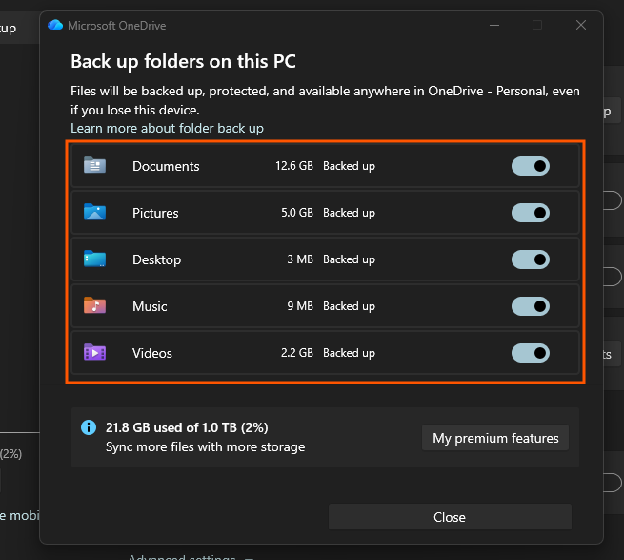This screenshot has height=560, width=624.
Task: Turn off Documents folder backup
Action: (x=531, y=166)
